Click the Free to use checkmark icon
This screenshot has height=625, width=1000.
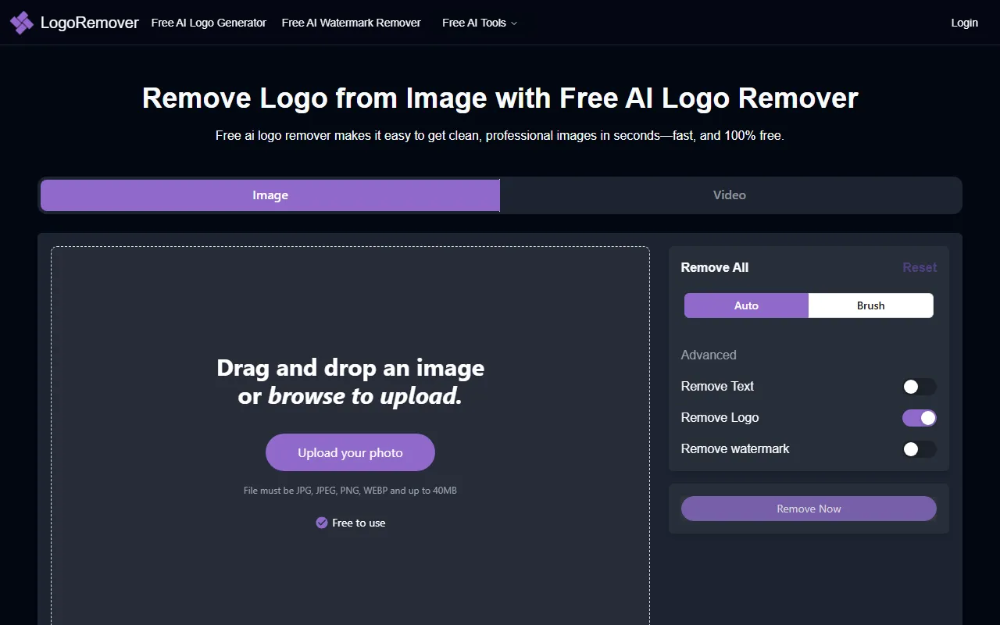tap(321, 523)
